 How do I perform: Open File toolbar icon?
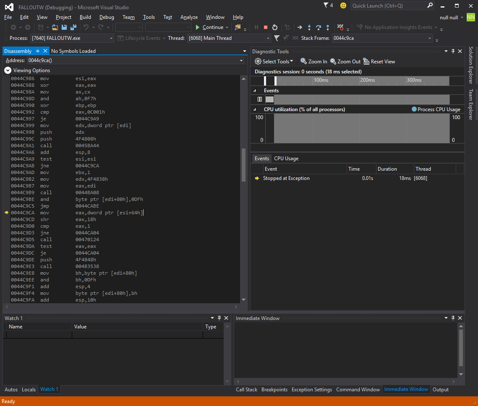55,27
